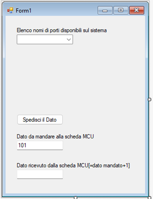Expand the available ports dropdown arrow
This screenshot has width=153, height=199.
coord(69,39)
